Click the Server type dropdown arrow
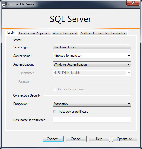The width and height of the screenshot is (142, 149). (129, 47)
